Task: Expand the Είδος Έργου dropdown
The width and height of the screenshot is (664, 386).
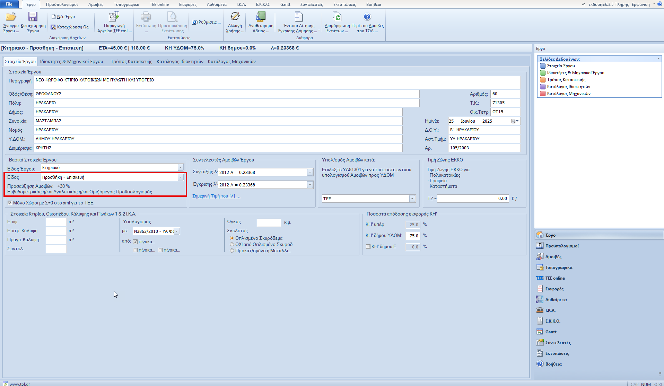Action: (181, 168)
